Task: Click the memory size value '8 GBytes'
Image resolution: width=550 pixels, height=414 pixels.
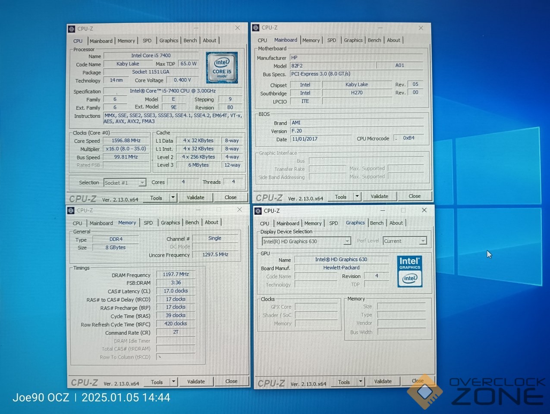Action: click(x=116, y=248)
